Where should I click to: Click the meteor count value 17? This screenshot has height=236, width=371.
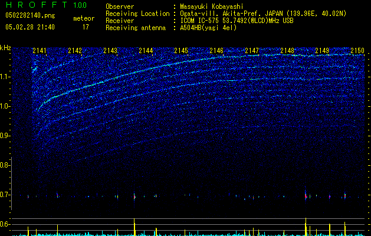click(x=86, y=27)
